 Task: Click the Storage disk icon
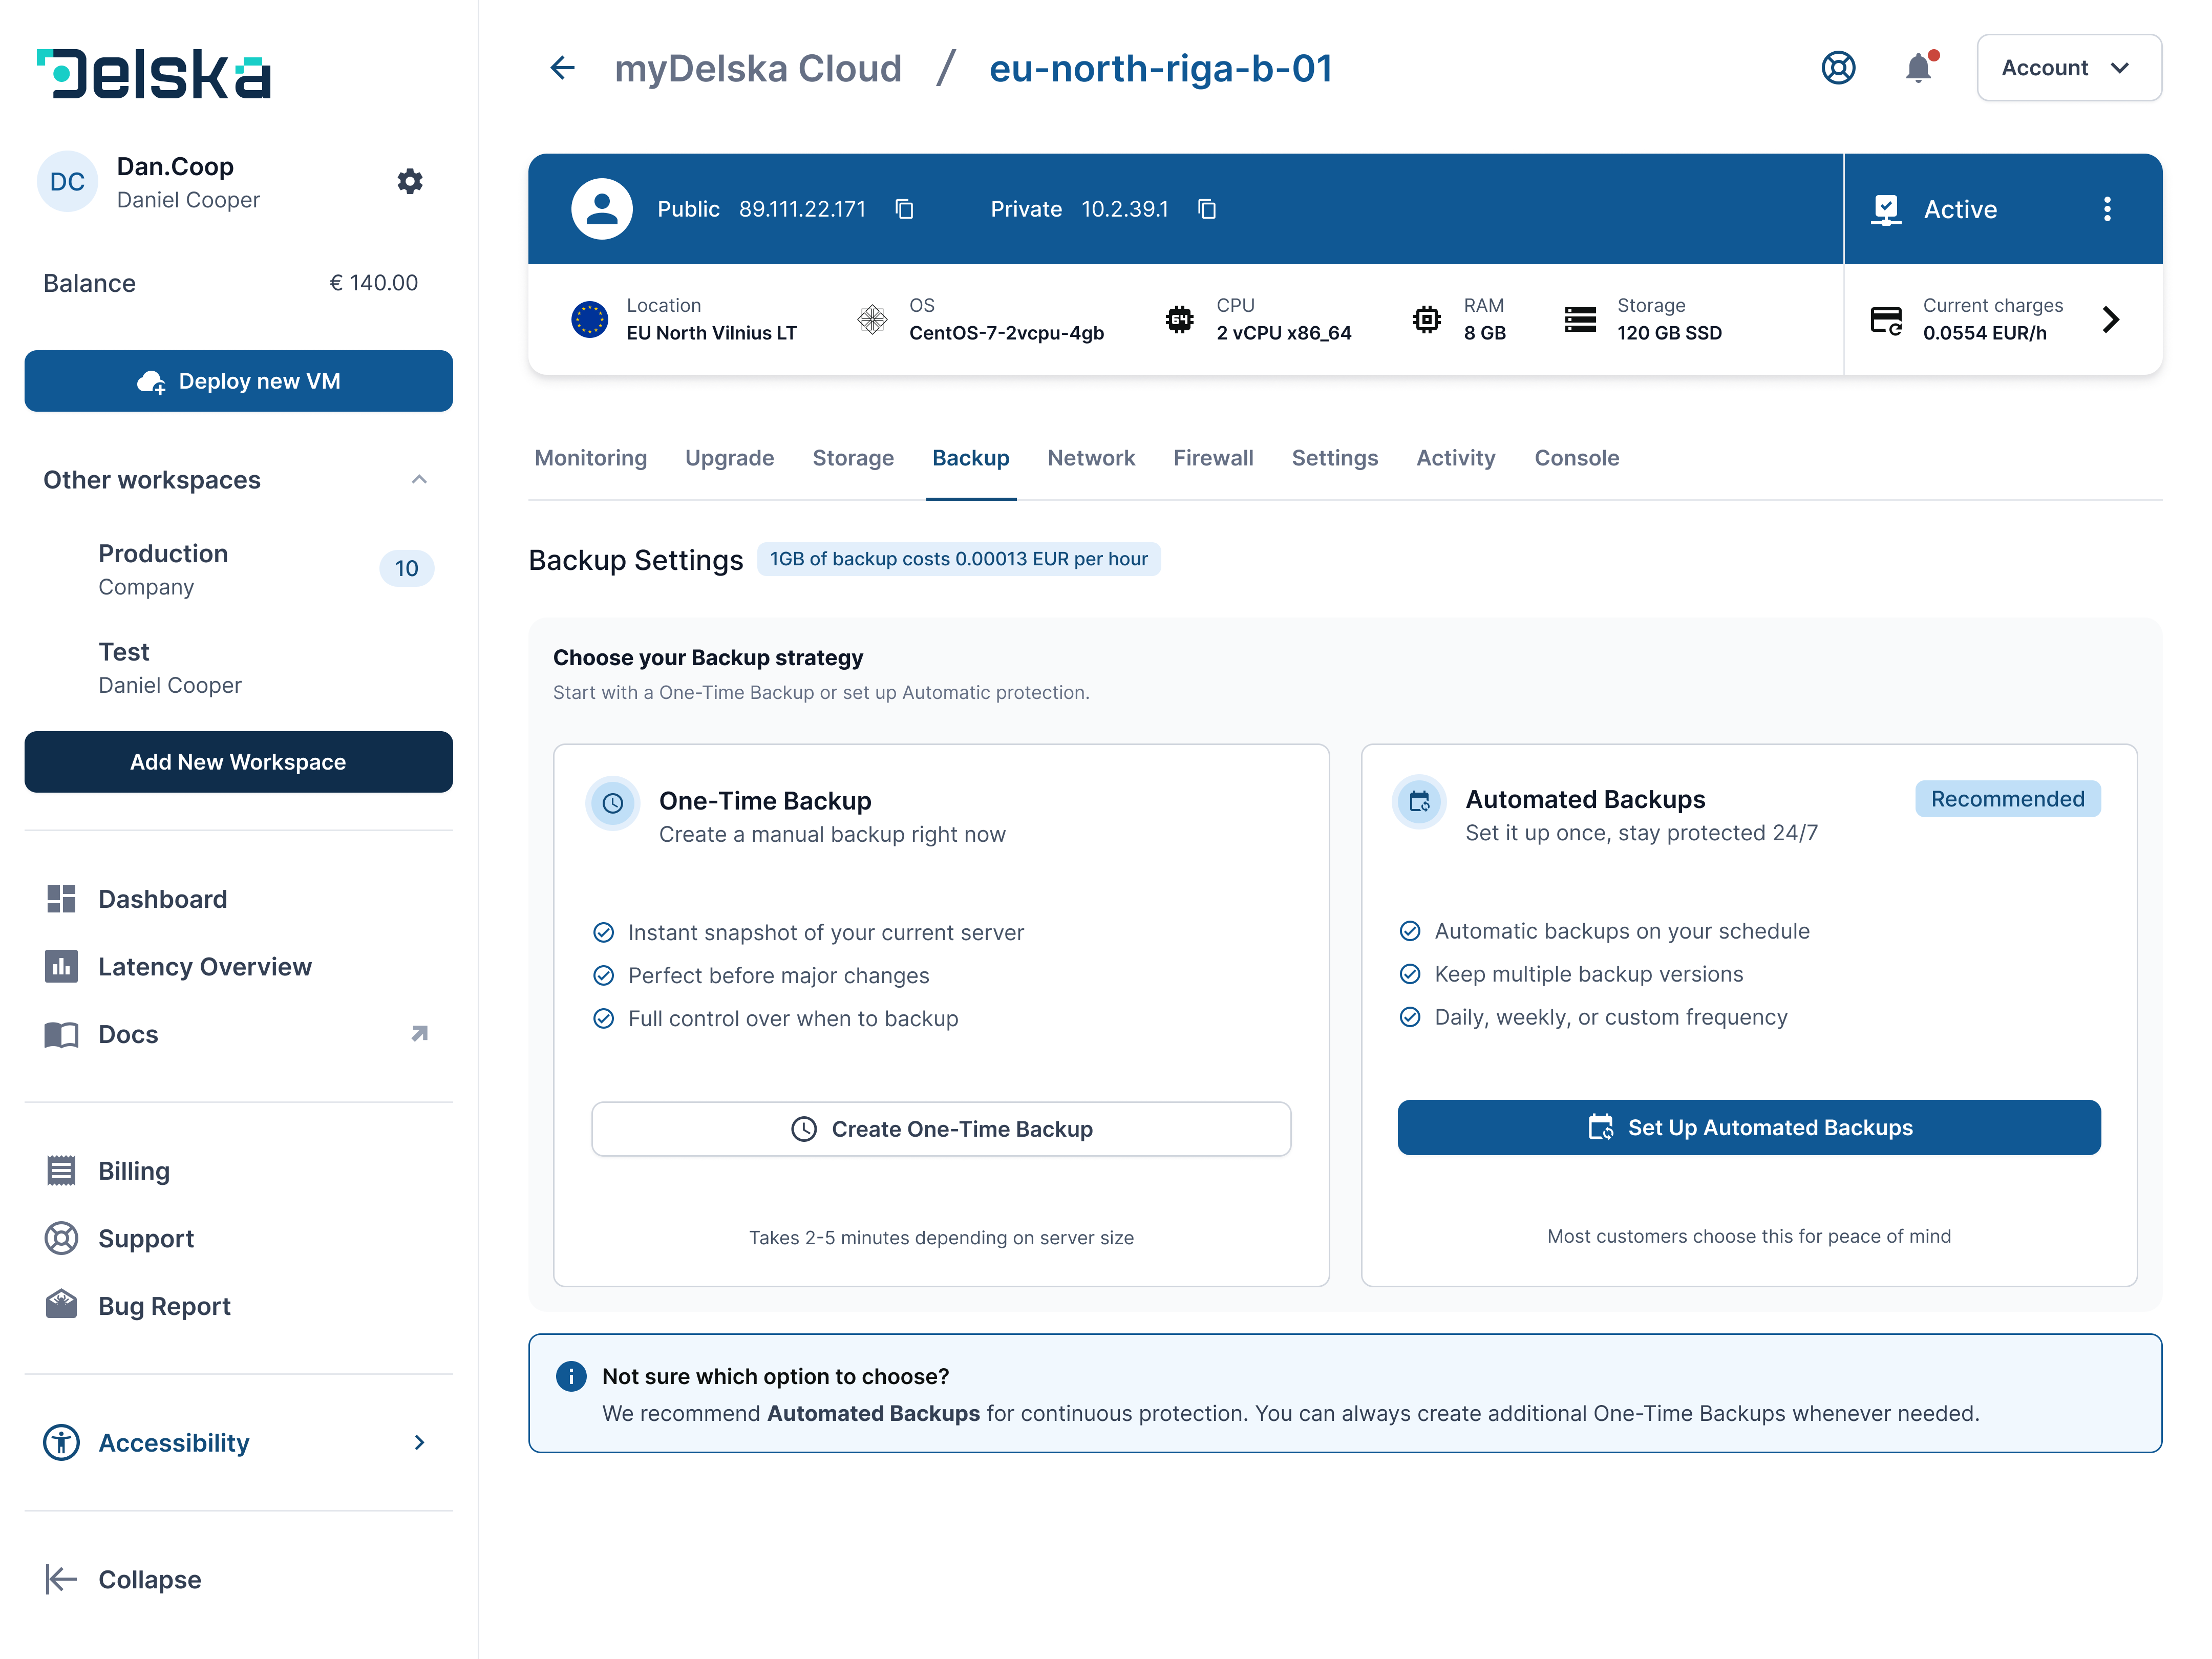(x=1580, y=319)
